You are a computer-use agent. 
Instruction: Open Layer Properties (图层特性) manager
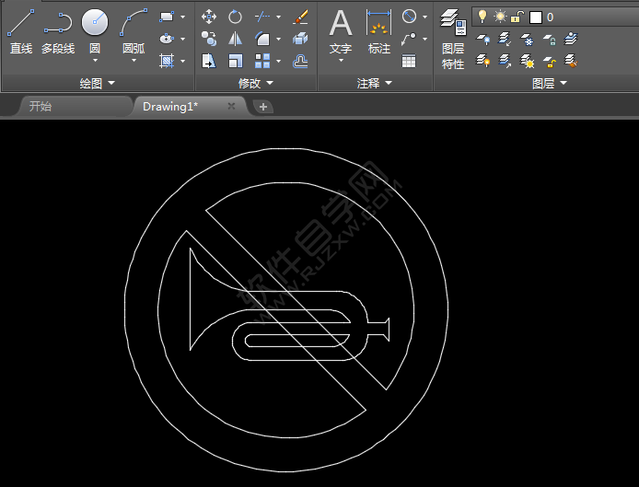452,37
